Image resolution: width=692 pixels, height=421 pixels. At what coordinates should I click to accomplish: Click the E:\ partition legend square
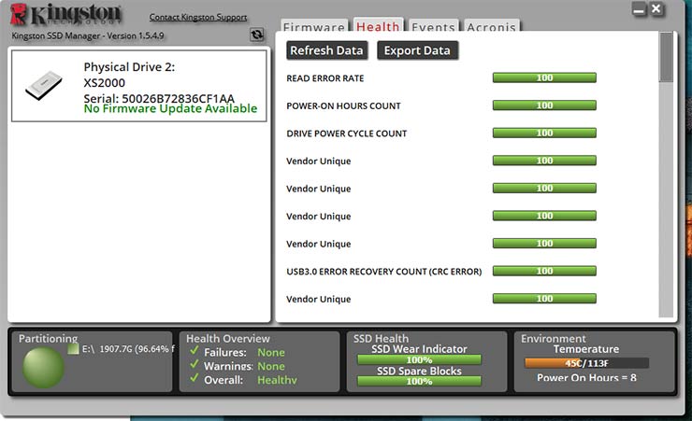click(74, 350)
